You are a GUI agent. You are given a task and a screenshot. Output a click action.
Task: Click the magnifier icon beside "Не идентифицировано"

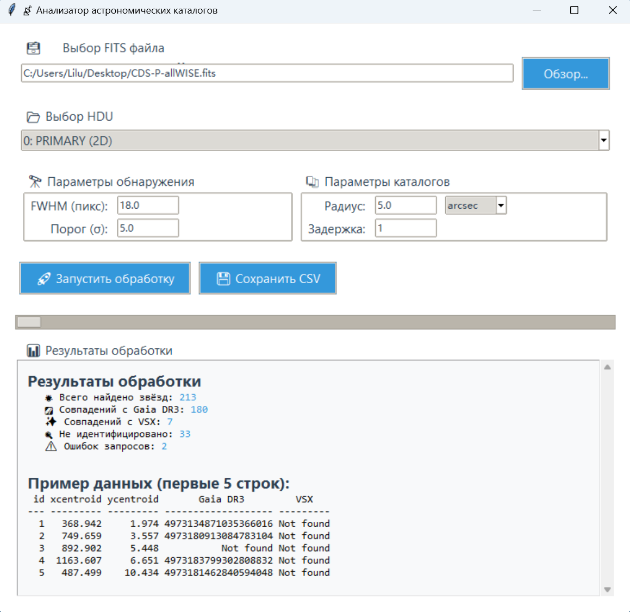point(48,434)
